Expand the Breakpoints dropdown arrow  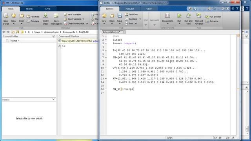coord(167,24)
